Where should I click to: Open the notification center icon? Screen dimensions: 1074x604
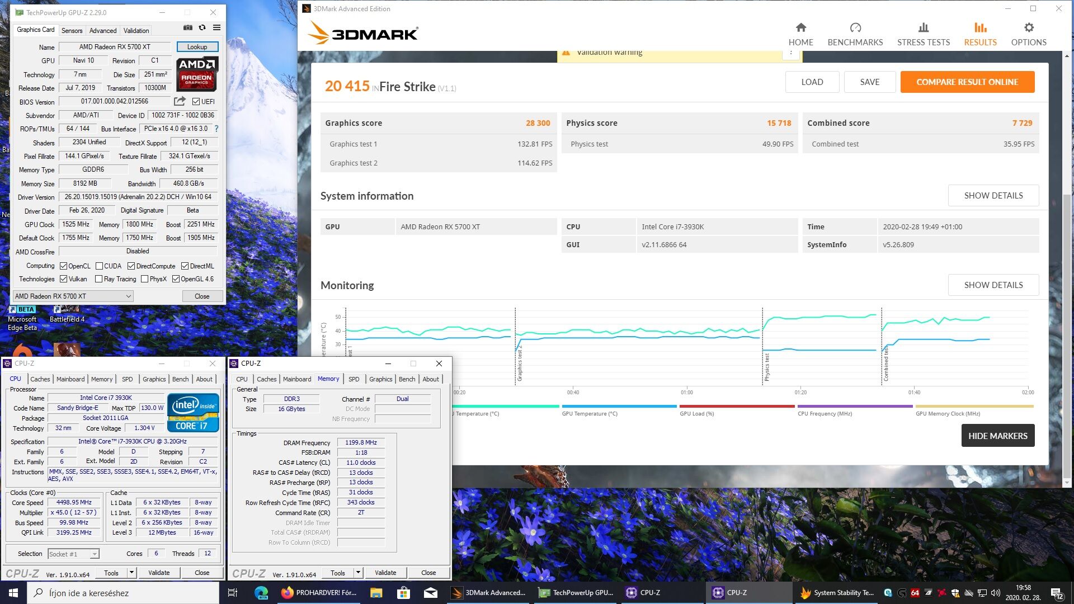click(x=1057, y=593)
